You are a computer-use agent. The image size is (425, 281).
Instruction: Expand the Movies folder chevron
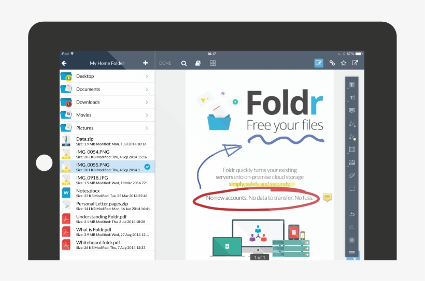147,115
